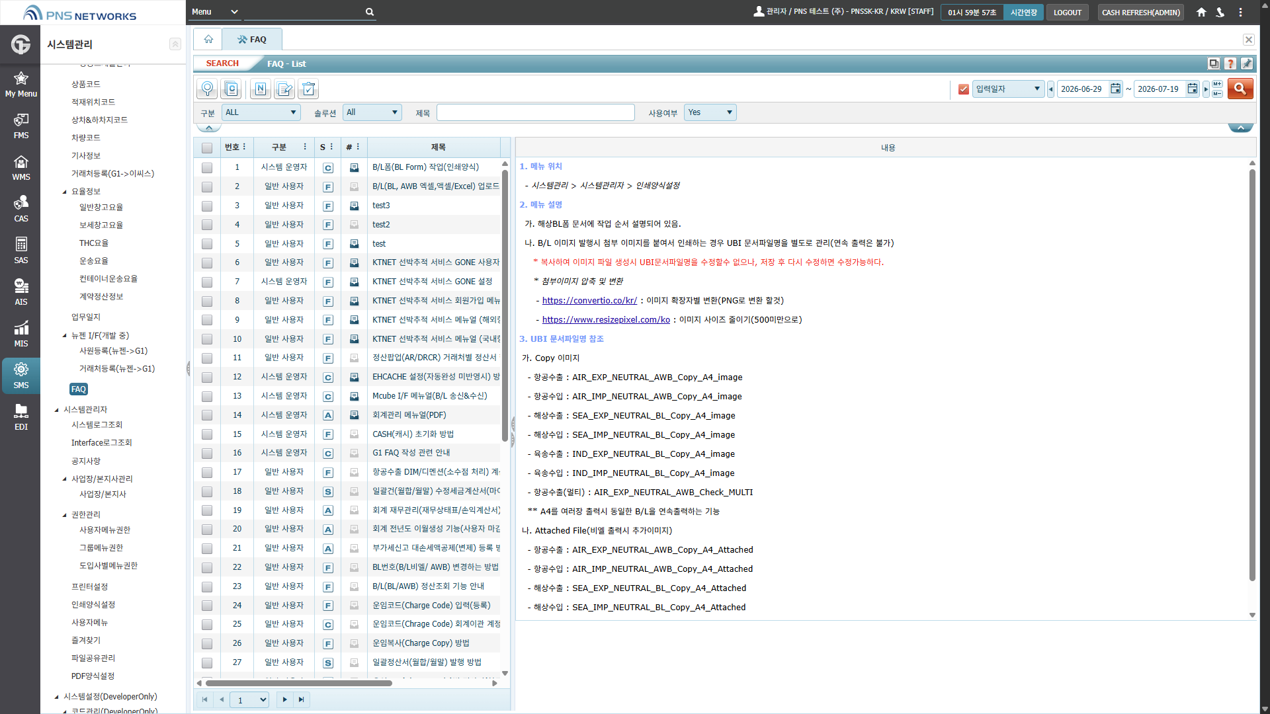The height and width of the screenshot is (714, 1270).
Task: Open the top Menu dropdown
Action: pyautogui.click(x=214, y=12)
